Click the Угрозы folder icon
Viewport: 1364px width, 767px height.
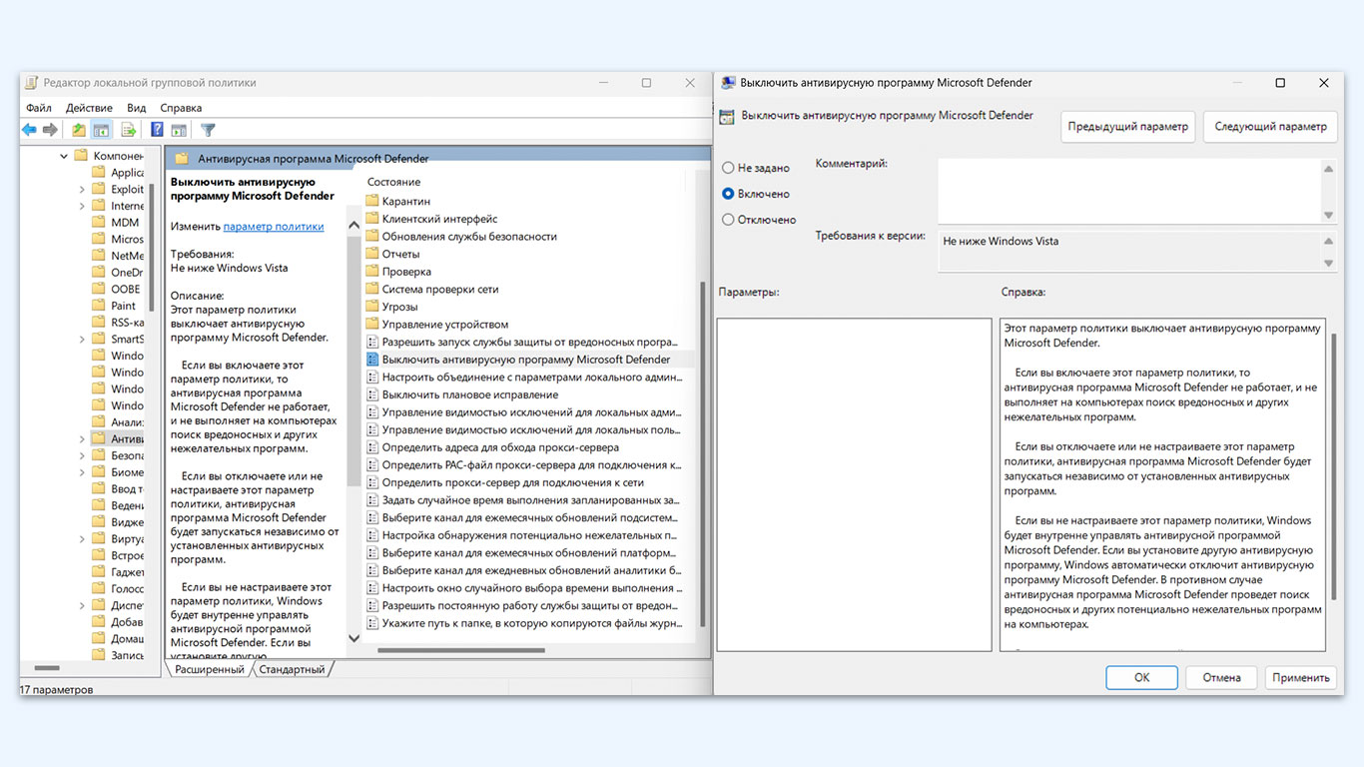(372, 307)
